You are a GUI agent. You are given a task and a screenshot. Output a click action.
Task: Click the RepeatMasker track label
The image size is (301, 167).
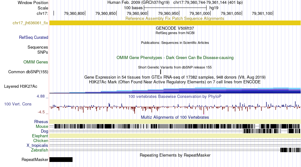[x=35, y=159]
